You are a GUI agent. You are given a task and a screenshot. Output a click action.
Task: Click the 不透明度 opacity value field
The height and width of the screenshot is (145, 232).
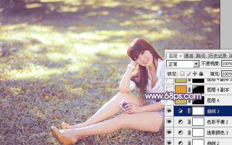coord(227,64)
